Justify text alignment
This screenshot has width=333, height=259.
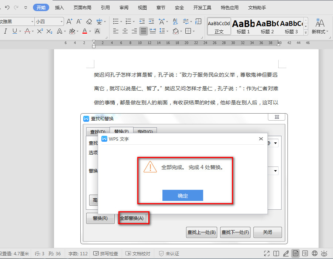(x=144, y=31)
